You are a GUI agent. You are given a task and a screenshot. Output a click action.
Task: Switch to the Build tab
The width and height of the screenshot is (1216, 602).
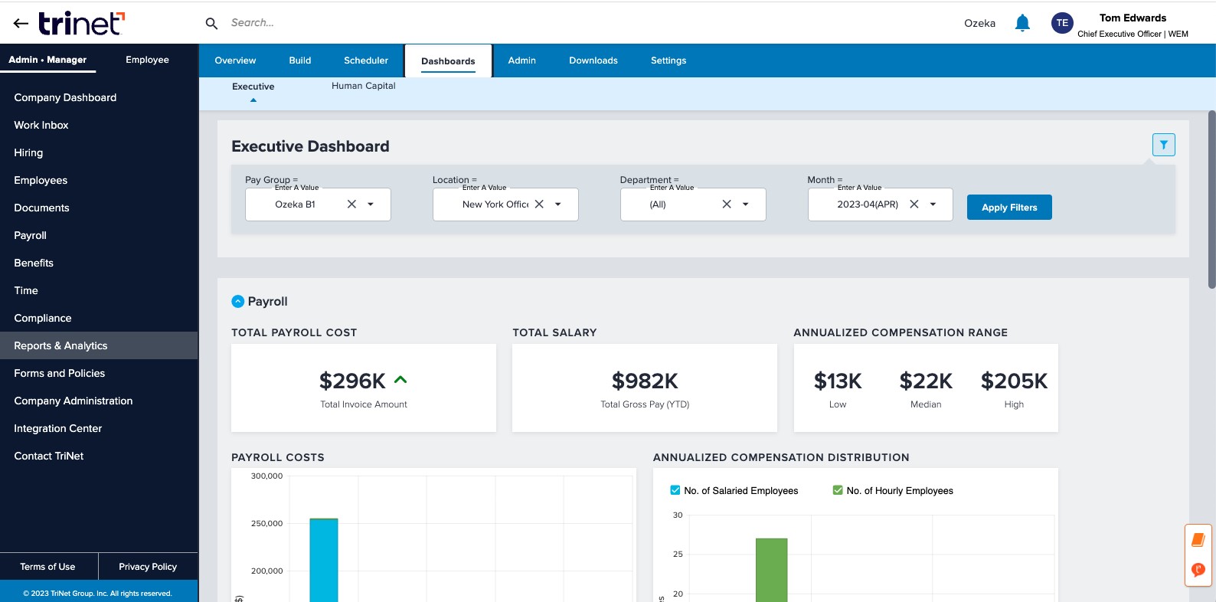point(300,61)
